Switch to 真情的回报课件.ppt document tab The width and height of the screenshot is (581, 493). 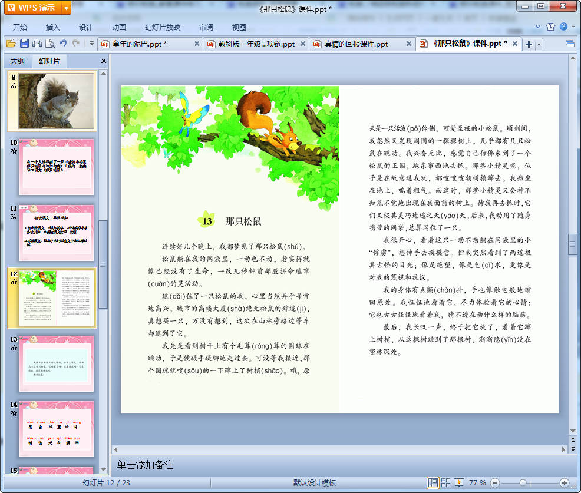pos(356,44)
